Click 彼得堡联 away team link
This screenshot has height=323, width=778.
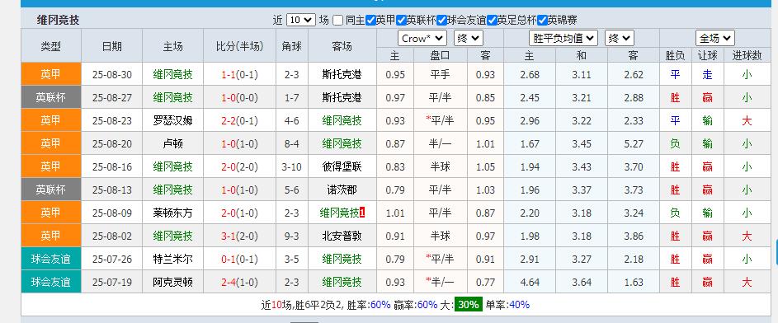pyautogui.click(x=342, y=167)
